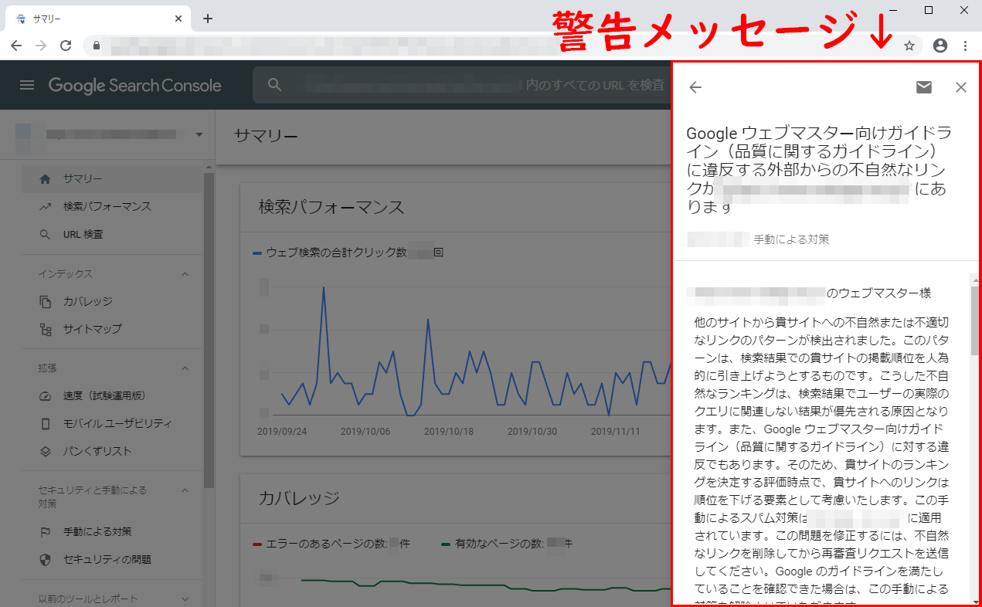Go back using the message panel arrow
982x607 pixels.
click(695, 87)
